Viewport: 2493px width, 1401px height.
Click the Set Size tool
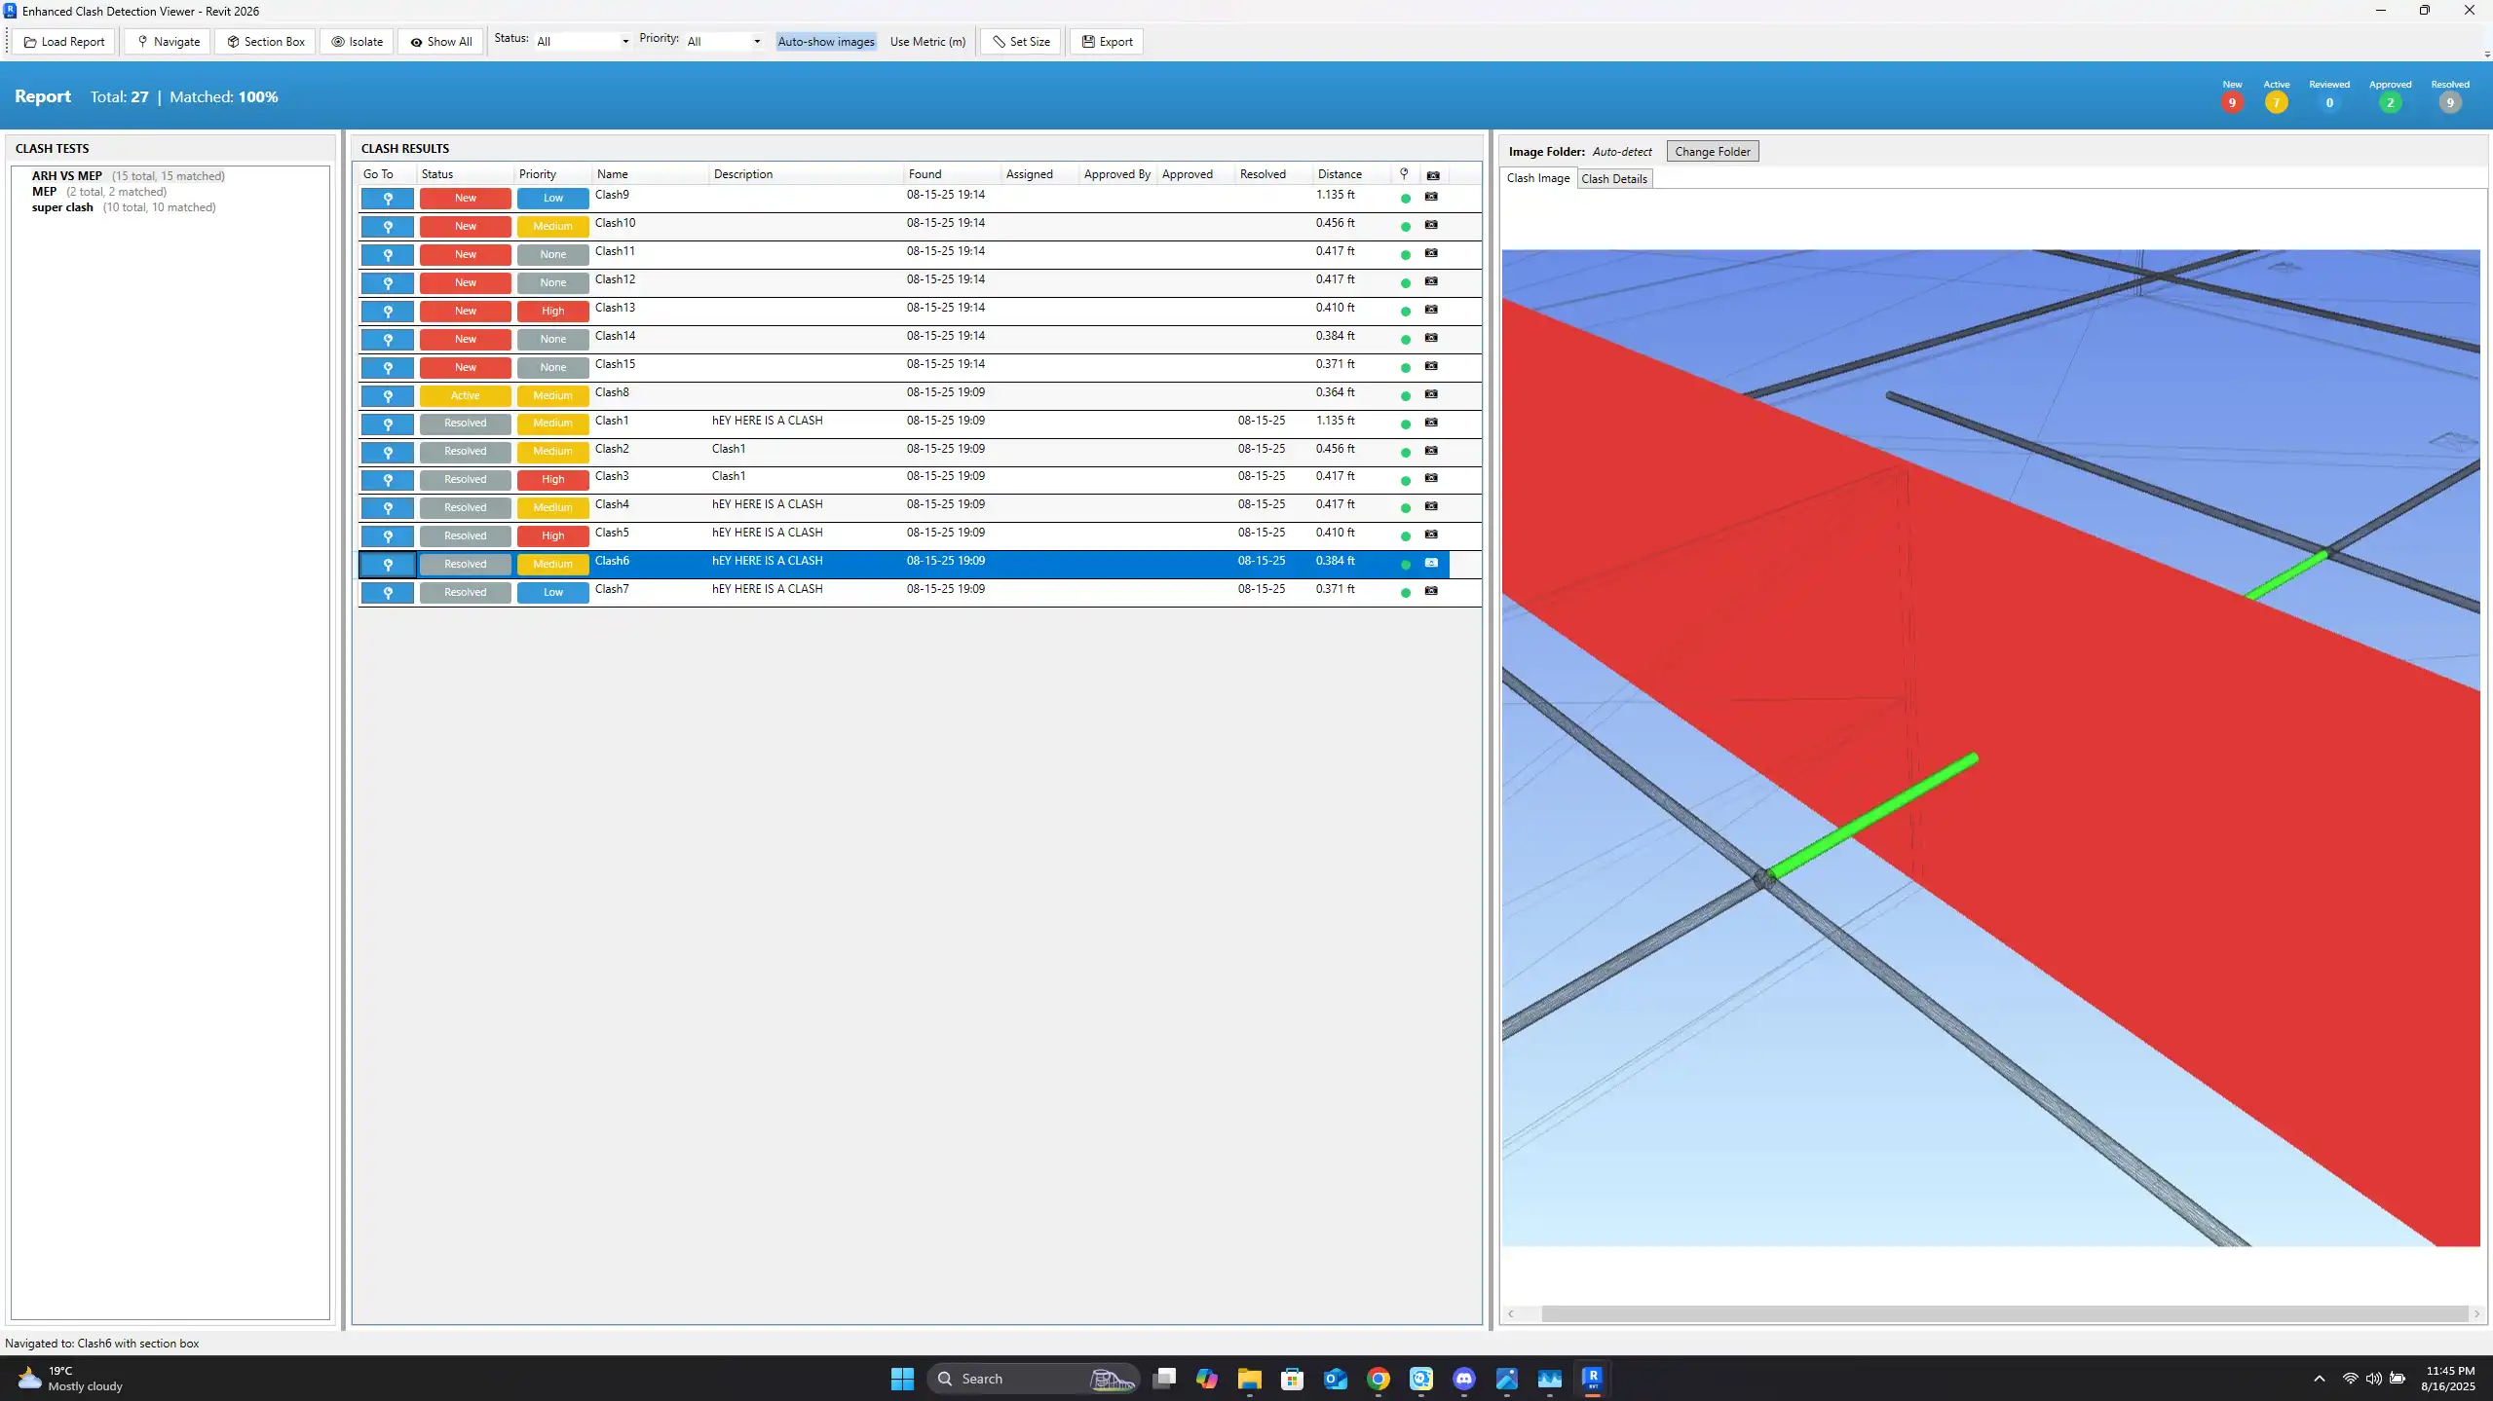1021,42
